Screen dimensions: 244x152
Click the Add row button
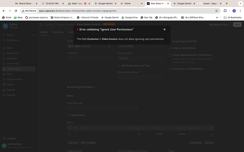click(73, 142)
